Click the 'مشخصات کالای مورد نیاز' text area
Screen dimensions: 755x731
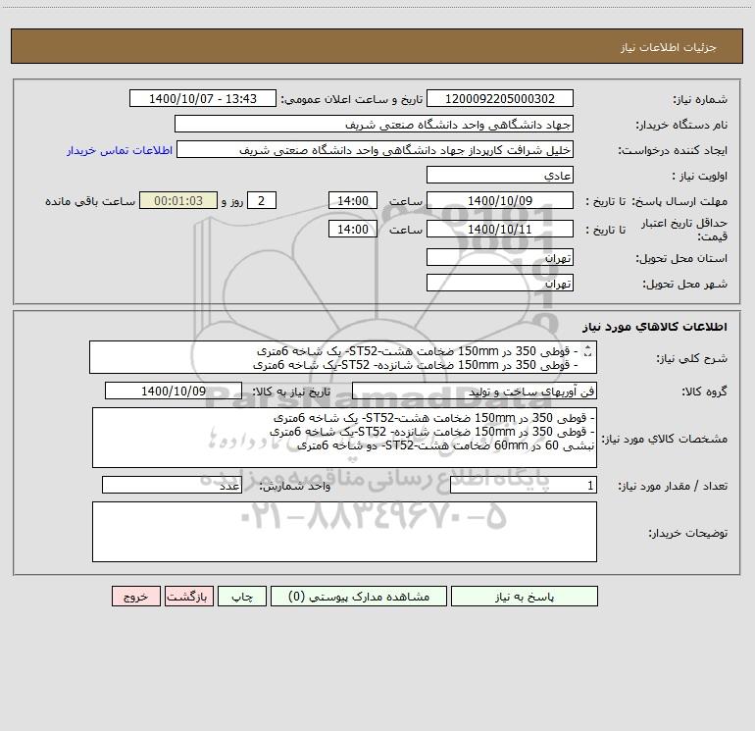[344, 438]
